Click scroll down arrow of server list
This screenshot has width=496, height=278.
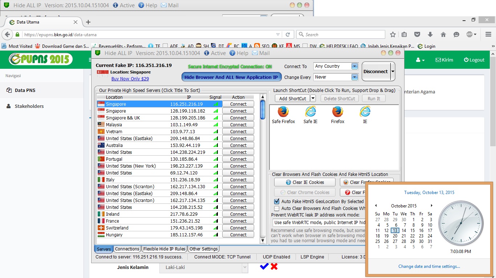263,241
